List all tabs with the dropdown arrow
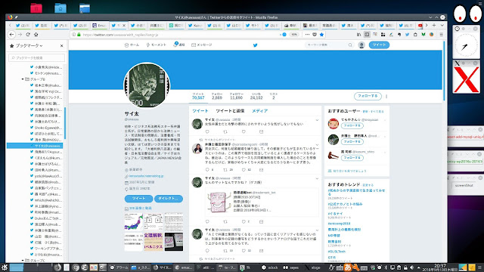Viewport: 484px width, 272px height. point(442,25)
